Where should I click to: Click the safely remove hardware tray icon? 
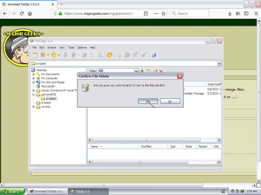(x=237, y=191)
